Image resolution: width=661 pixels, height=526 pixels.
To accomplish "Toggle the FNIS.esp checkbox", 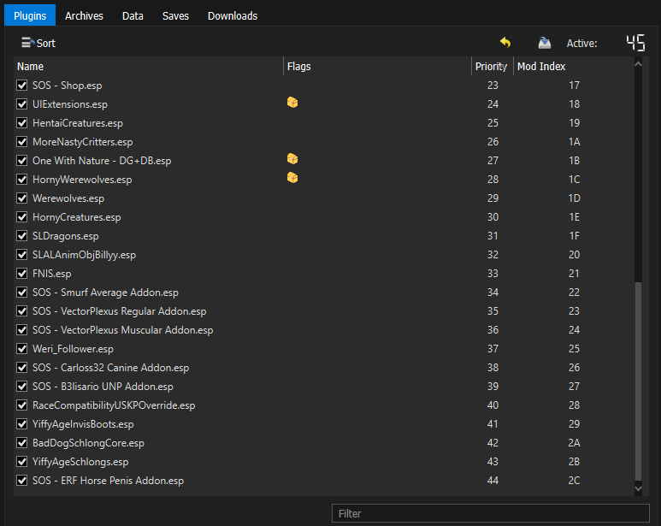I will point(22,273).
